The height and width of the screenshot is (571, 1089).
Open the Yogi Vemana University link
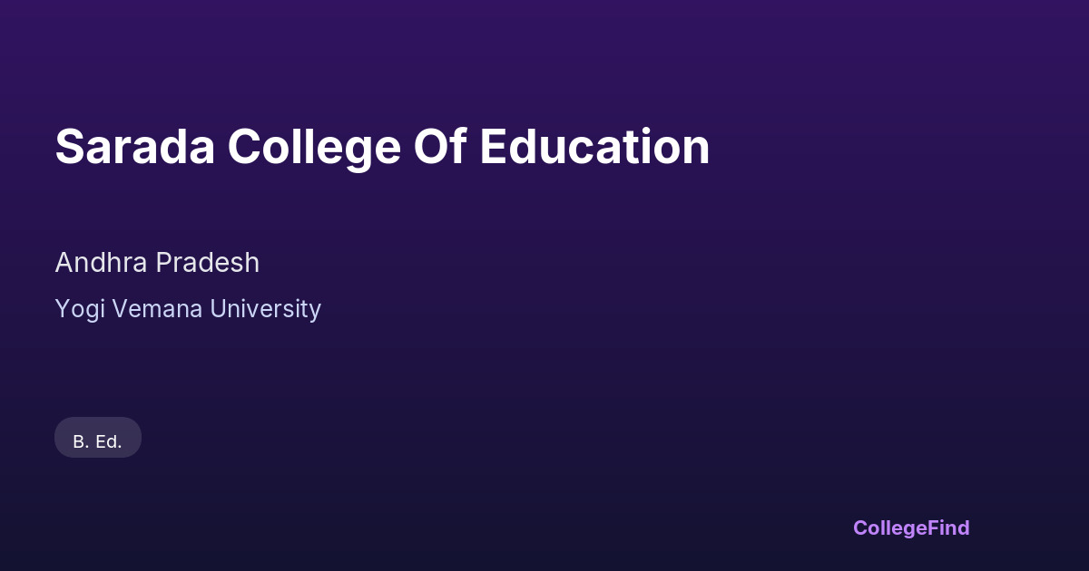[188, 309]
